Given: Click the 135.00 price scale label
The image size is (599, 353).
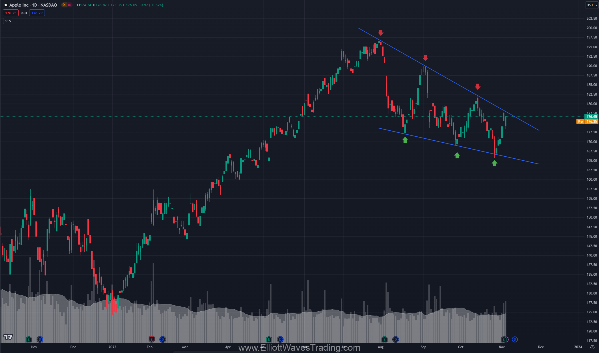Looking at the screenshot, I should [592, 275].
